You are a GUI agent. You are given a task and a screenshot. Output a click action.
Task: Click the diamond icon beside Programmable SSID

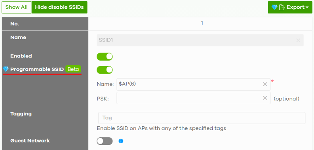tap(6, 69)
